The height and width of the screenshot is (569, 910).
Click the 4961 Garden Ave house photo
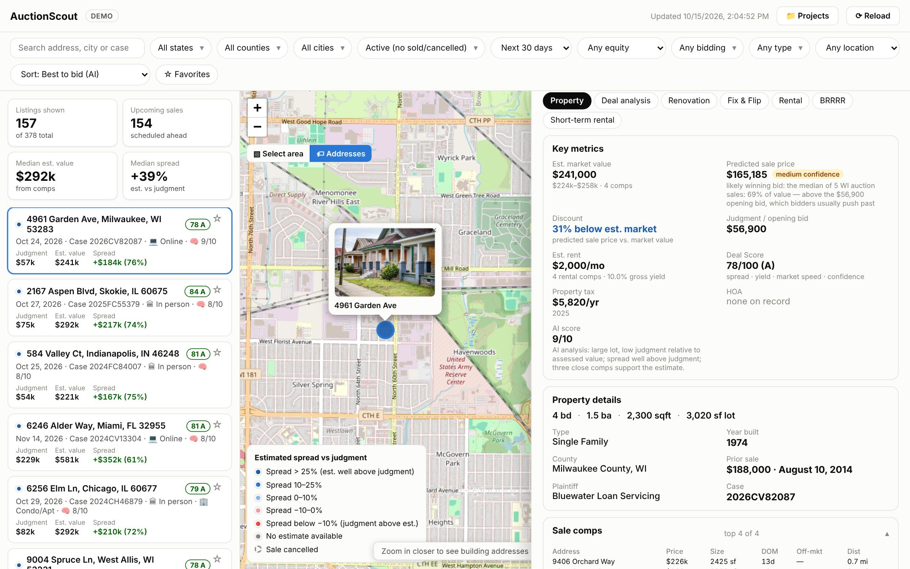coord(385,262)
